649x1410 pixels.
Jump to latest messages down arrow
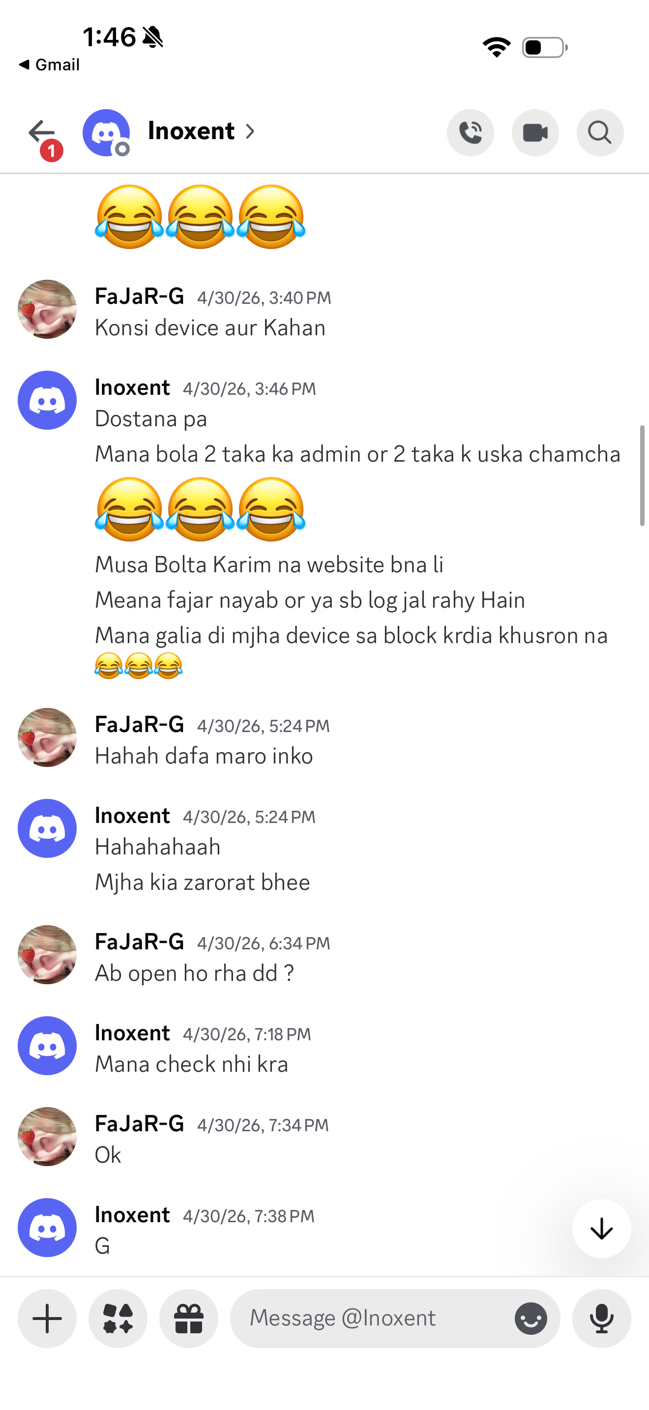[601, 1229]
